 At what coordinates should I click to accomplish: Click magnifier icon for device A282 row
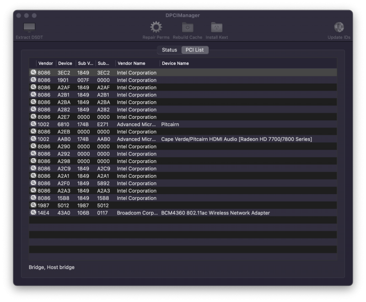click(33, 109)
